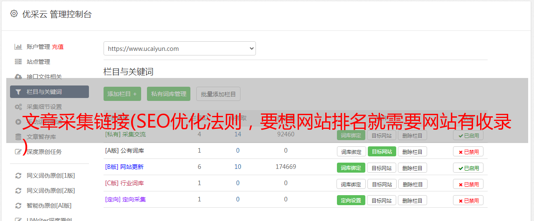Toggle 已禁用 status for 定向采集 row
534x221 pixels.
tap(468, 200)
